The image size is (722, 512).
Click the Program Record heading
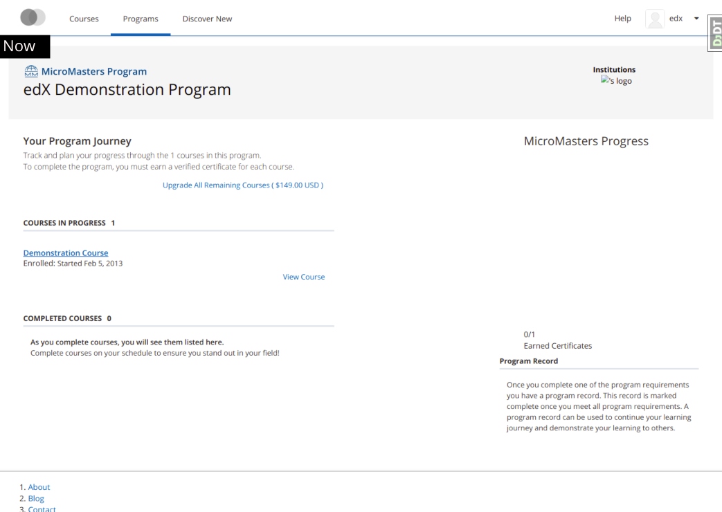coord(529,361)
